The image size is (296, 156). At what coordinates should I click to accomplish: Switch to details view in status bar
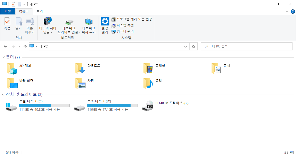[286, 153]
